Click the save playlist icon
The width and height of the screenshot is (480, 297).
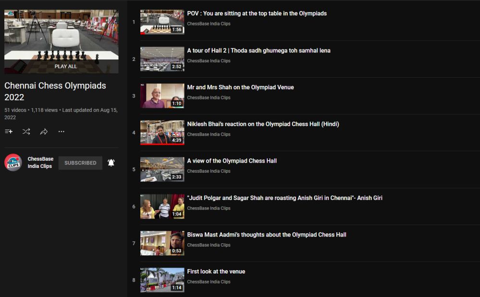point(9,131)
